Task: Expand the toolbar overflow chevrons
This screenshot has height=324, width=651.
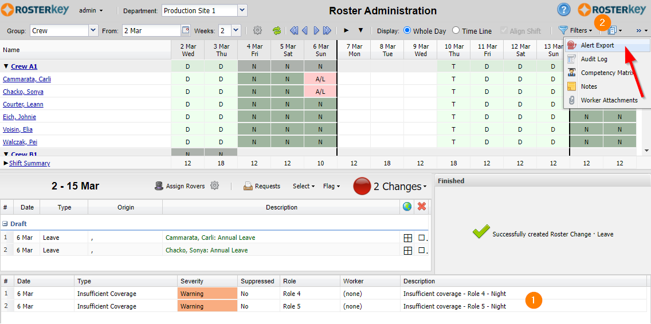Action: click(641, 30)
